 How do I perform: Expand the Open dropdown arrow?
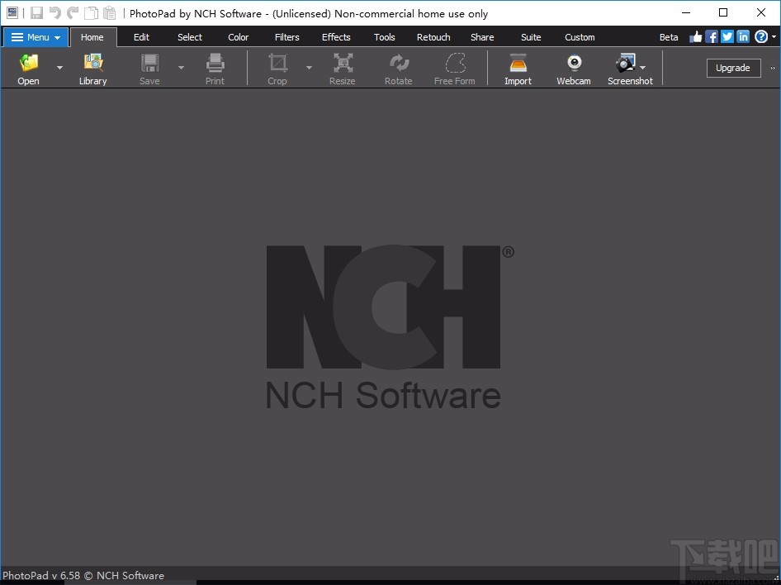pos(59,68)
